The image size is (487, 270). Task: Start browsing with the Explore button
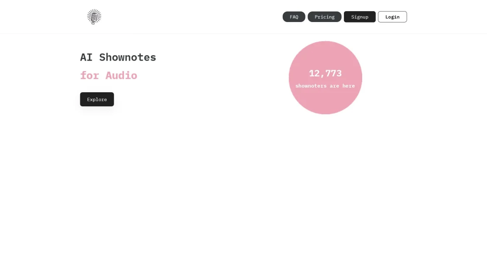click(x=97, y=99)
